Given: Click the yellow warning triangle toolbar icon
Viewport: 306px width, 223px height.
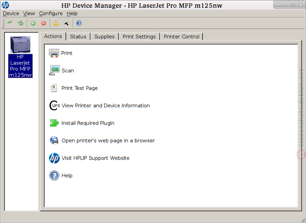Looking at the screenshot, I should 56,23.
